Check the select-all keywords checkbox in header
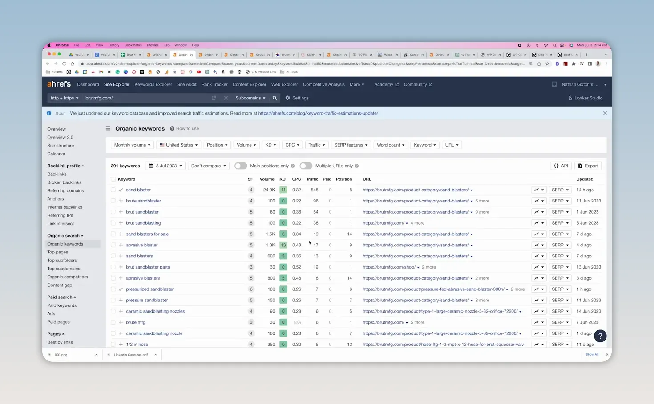Screen dimensions: 654x404 (113, 179)
